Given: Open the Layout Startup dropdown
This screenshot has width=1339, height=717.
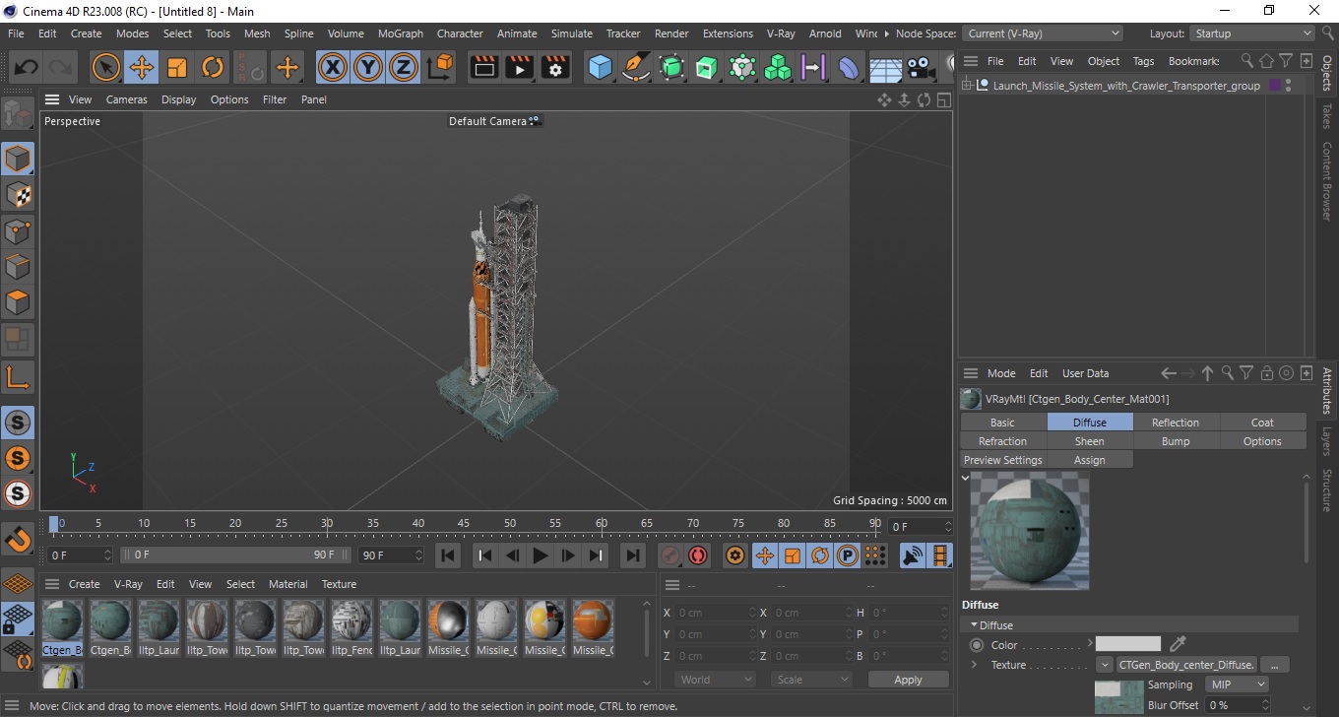Looking at the screenshot, I should tap(1250, 33).
